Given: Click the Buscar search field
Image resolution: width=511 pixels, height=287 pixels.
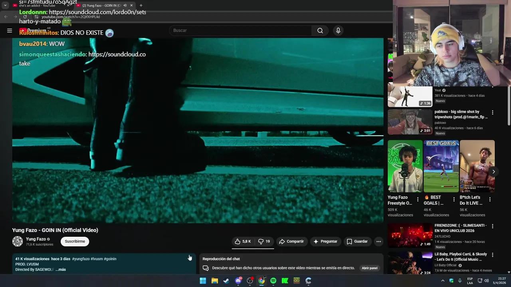Looking at the screenshot, I should coord(240,31).
